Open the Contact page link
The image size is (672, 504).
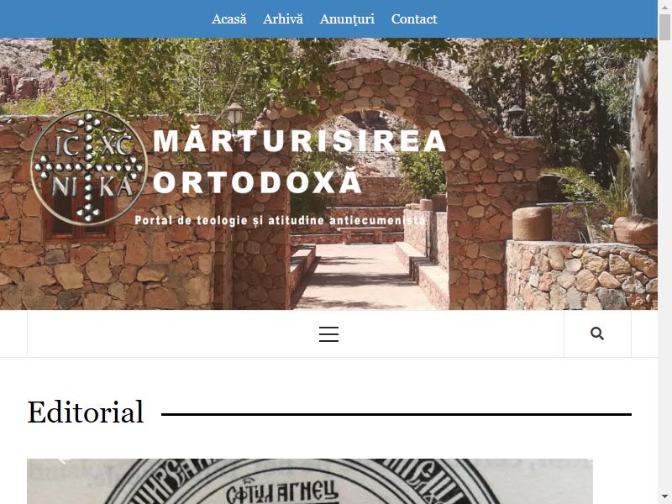pos(414,18)
